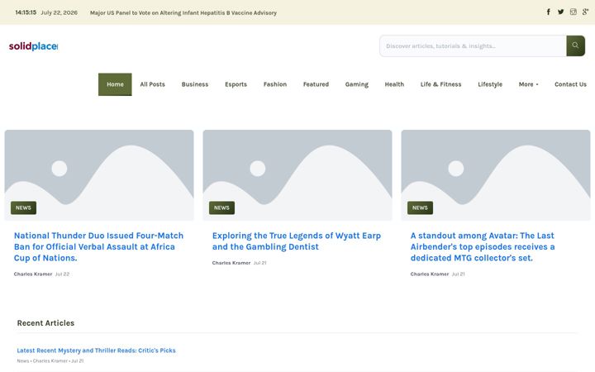
Task: Open the Health section
Action: coord(394,84)
